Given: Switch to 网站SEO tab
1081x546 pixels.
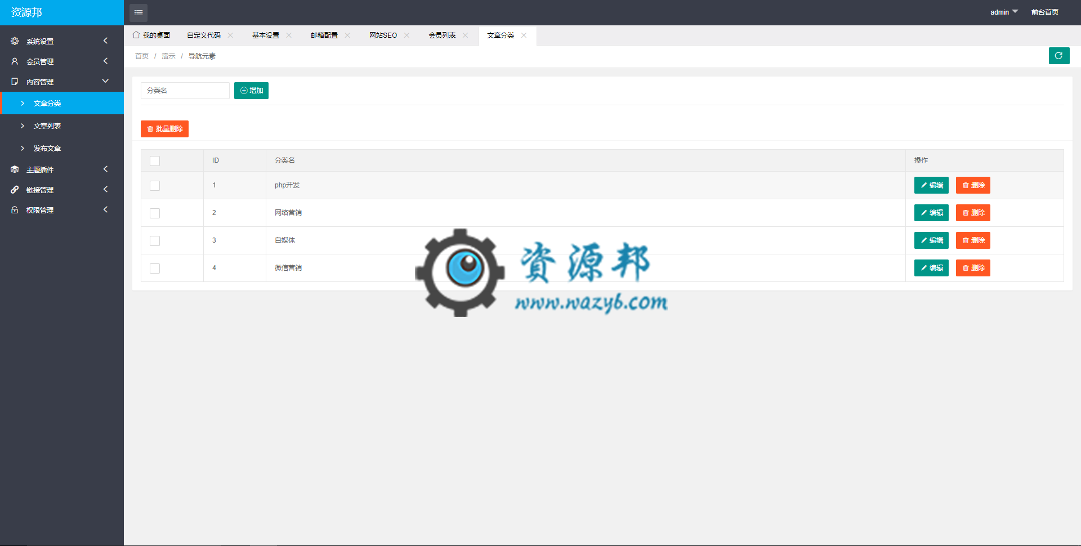Looking at the screenshot, I should [383, 35].
